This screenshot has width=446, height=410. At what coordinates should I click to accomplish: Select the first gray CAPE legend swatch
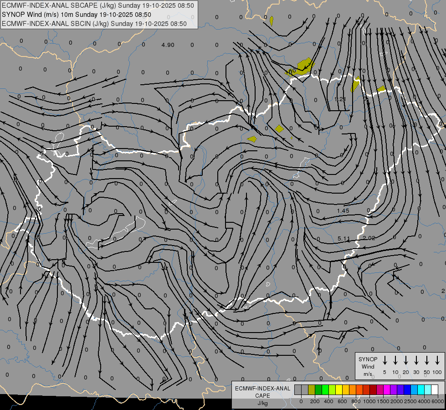point(298,390)
